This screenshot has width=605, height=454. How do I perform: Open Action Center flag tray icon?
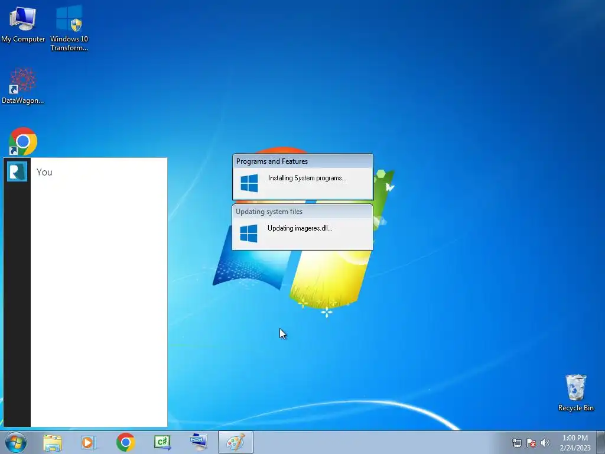pyautogui.click(x=531, y=443)
